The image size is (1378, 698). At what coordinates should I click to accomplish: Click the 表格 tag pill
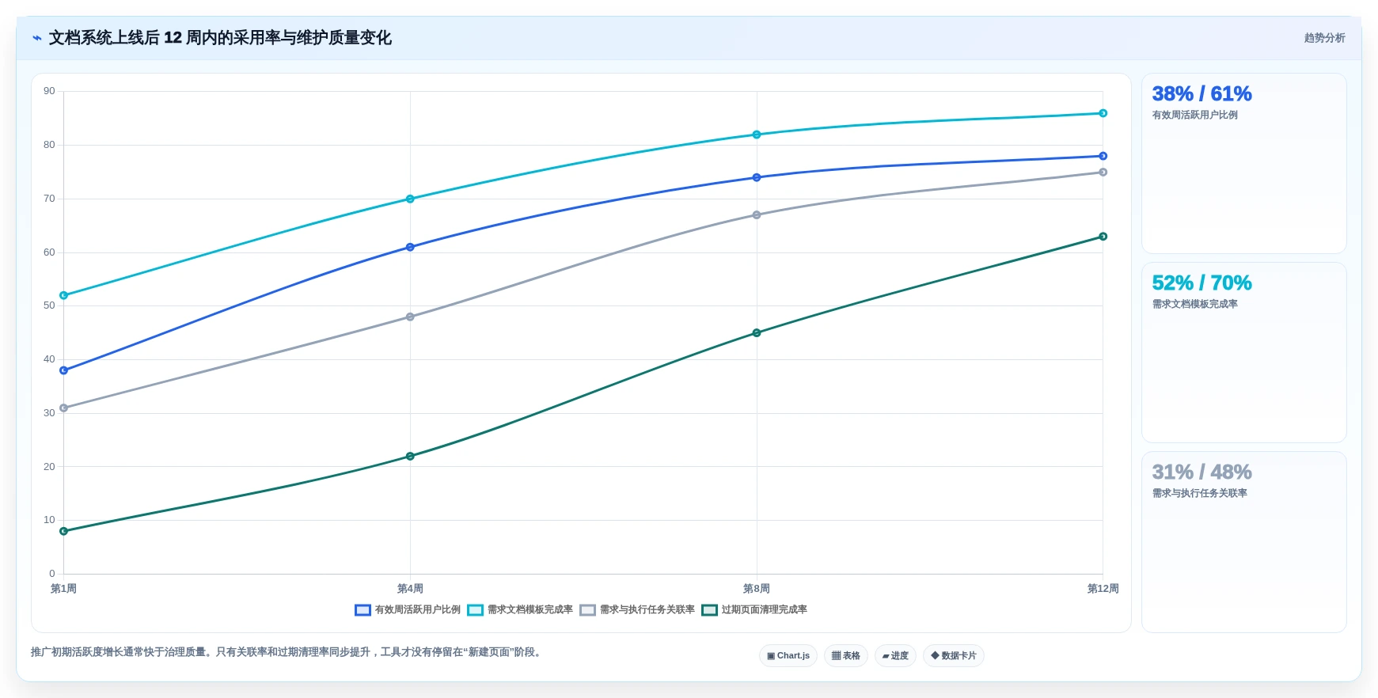click(846, 655)
